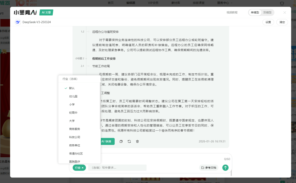Viewport: 296px width, 183px height.
Task: Expand the 服务中心 menu in top bar
Action: click(x=225, y=3)
